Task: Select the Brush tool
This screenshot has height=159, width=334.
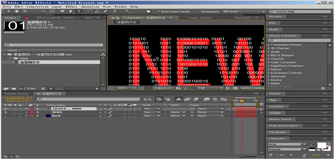Action: 89,11
